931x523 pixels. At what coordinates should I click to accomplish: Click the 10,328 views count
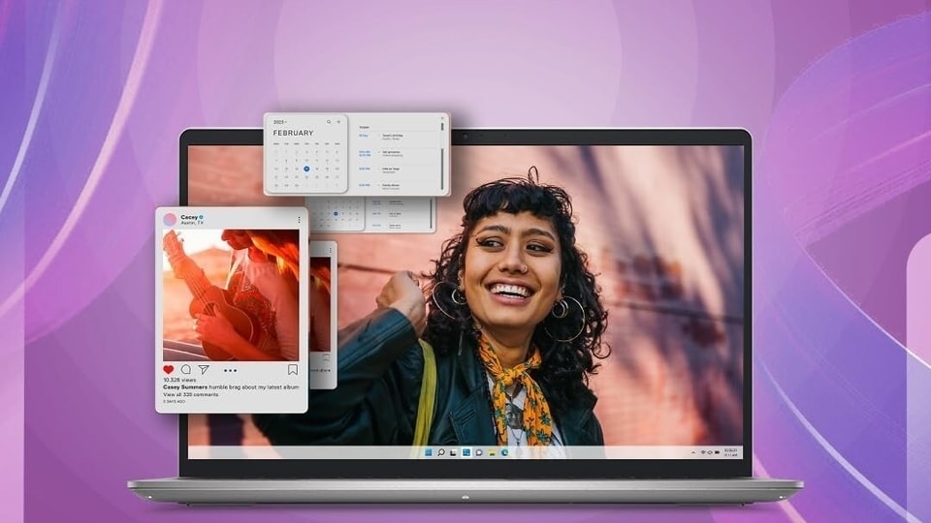[x=179, y=380]
